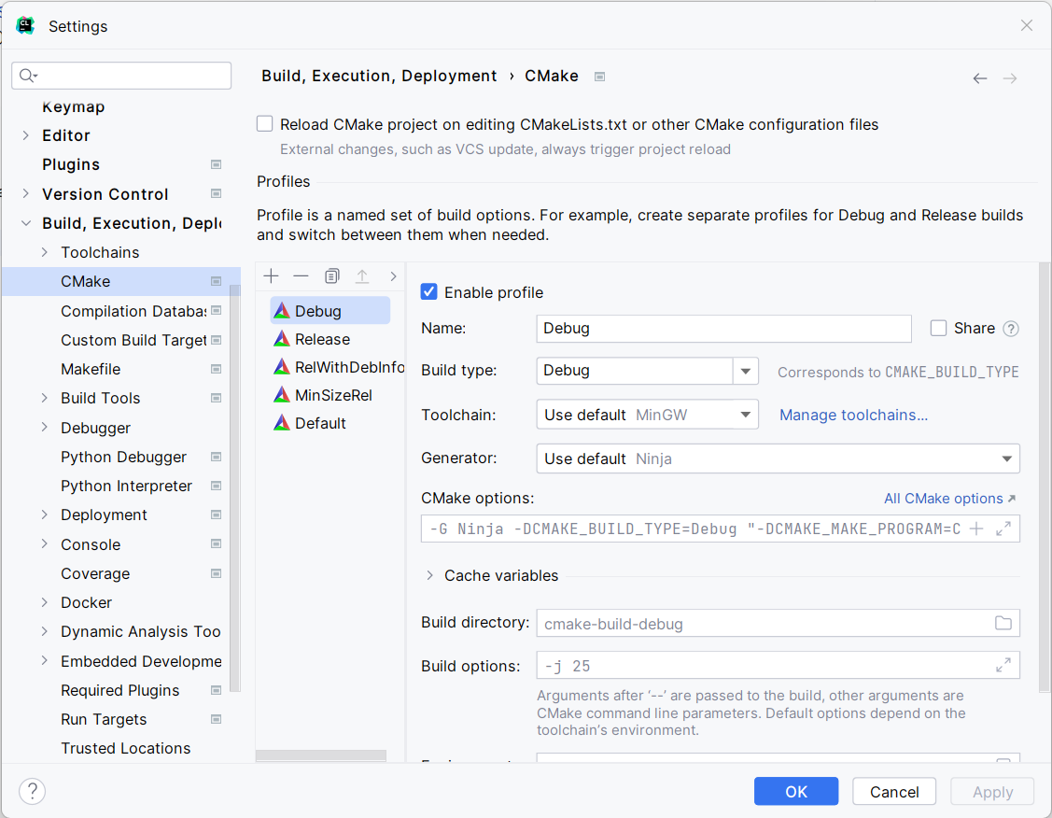
Task: Click project-level icon next to Build Tools
Action: pos(216,398)
